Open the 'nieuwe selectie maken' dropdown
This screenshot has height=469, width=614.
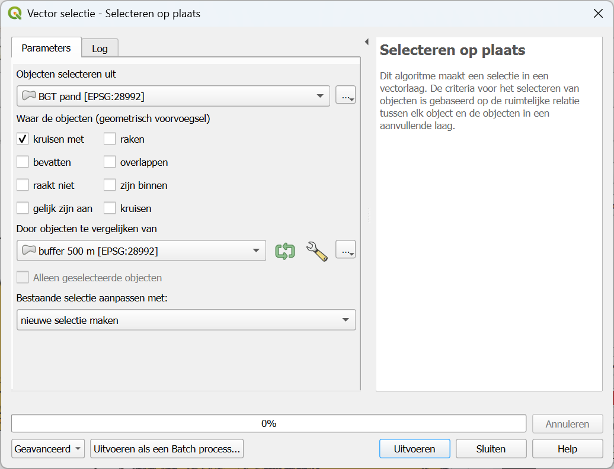point(186,320)
